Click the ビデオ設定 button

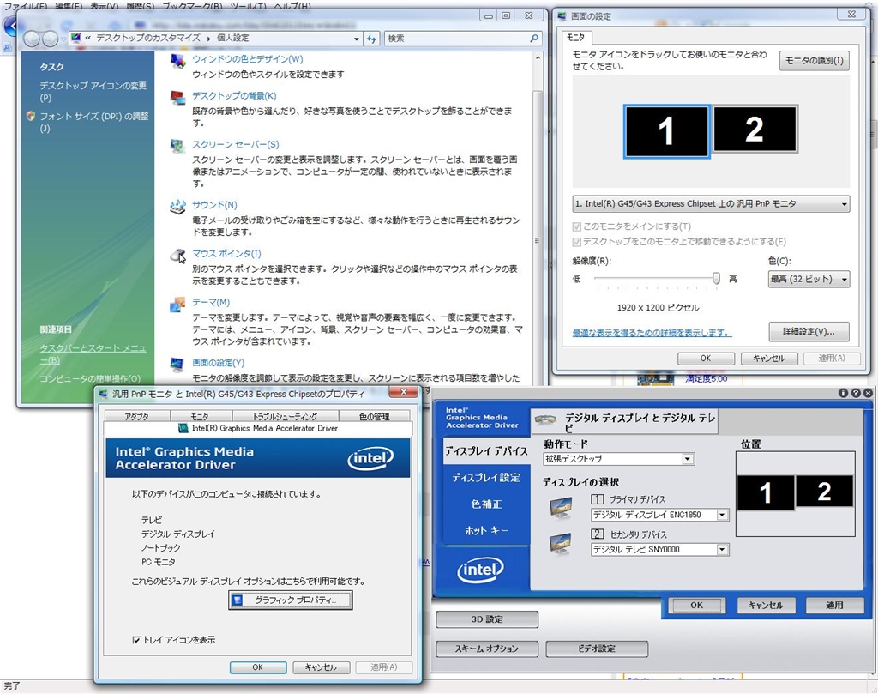[597, 649]
